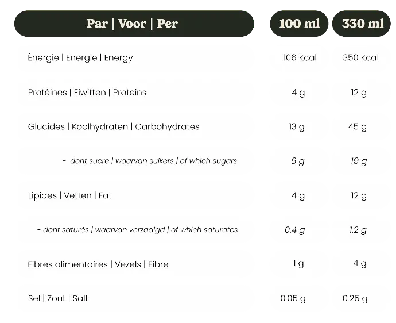Click the 13 g carbohydrates value

(297, 126)
